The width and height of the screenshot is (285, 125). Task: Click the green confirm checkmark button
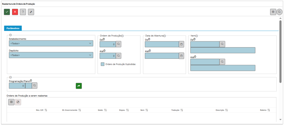coord(7,12)
